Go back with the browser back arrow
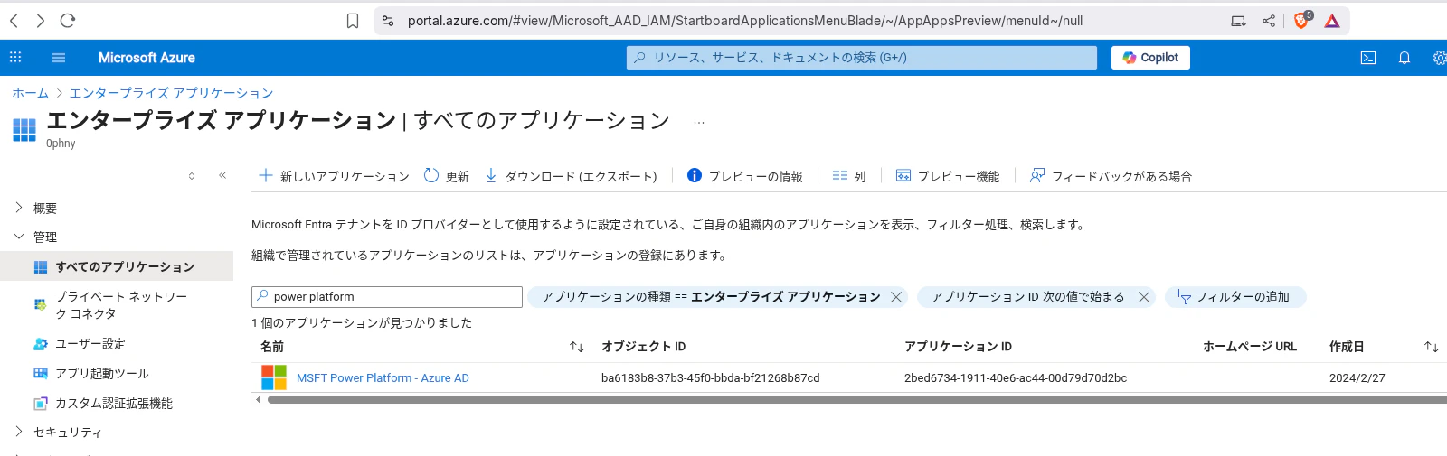This screenshot has width=1447, height=456. pyautogui.click(x=14, y=21)
